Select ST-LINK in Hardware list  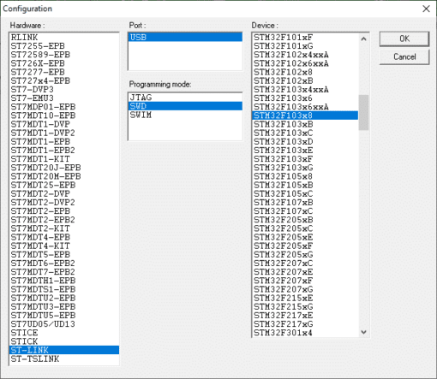point(64,350)
